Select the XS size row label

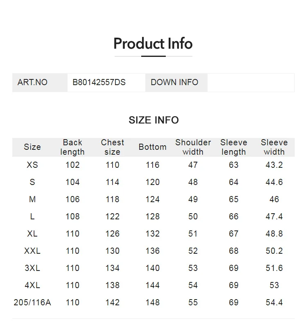pos(32,165)
